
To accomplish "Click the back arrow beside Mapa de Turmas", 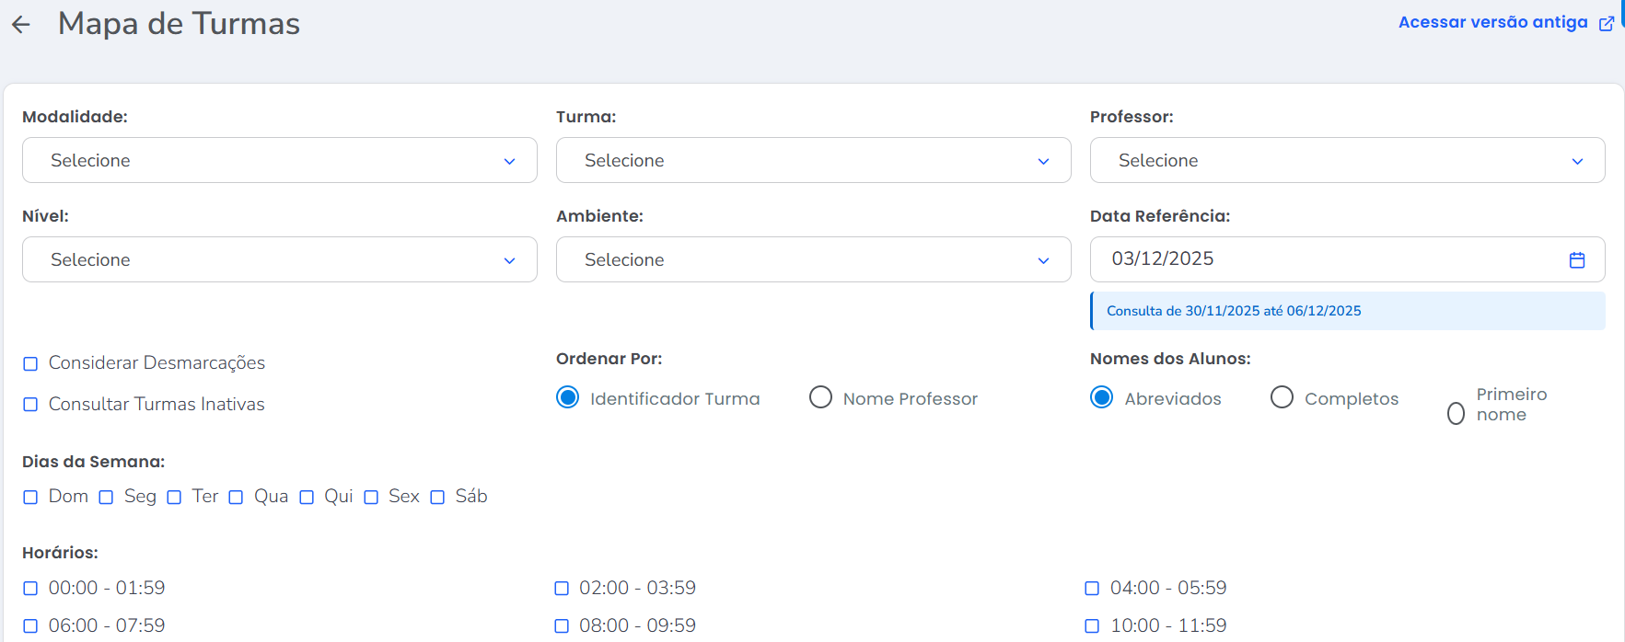I will coord(21,25).
